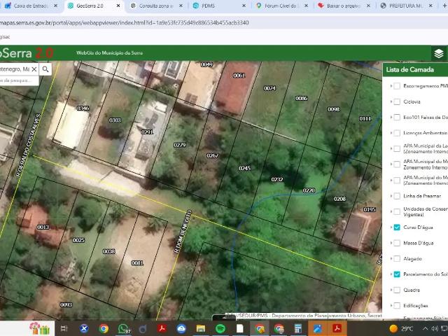Click lot label 0013 on map
The height and width of the screenshot is (336, 448).
[43, 227]
